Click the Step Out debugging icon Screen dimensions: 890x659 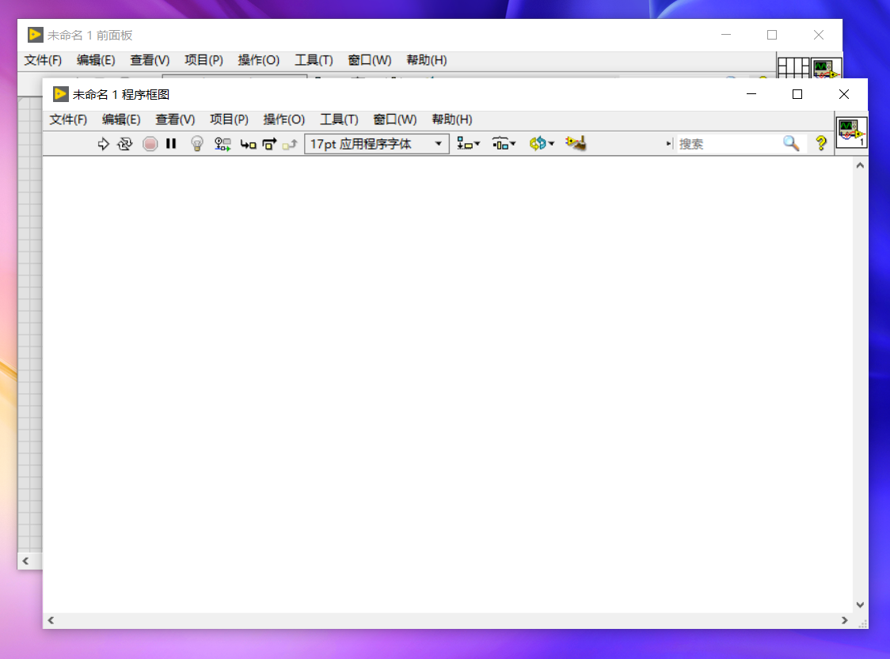tap(288, 144)
